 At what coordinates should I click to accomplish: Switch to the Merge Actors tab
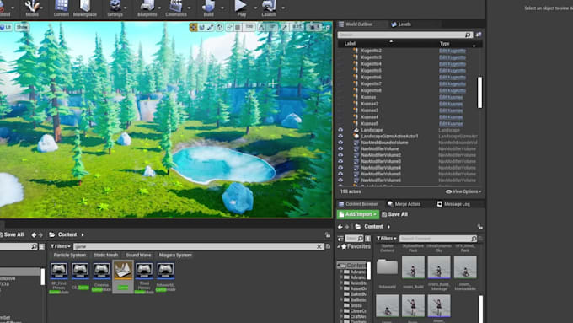click(404, 204)
